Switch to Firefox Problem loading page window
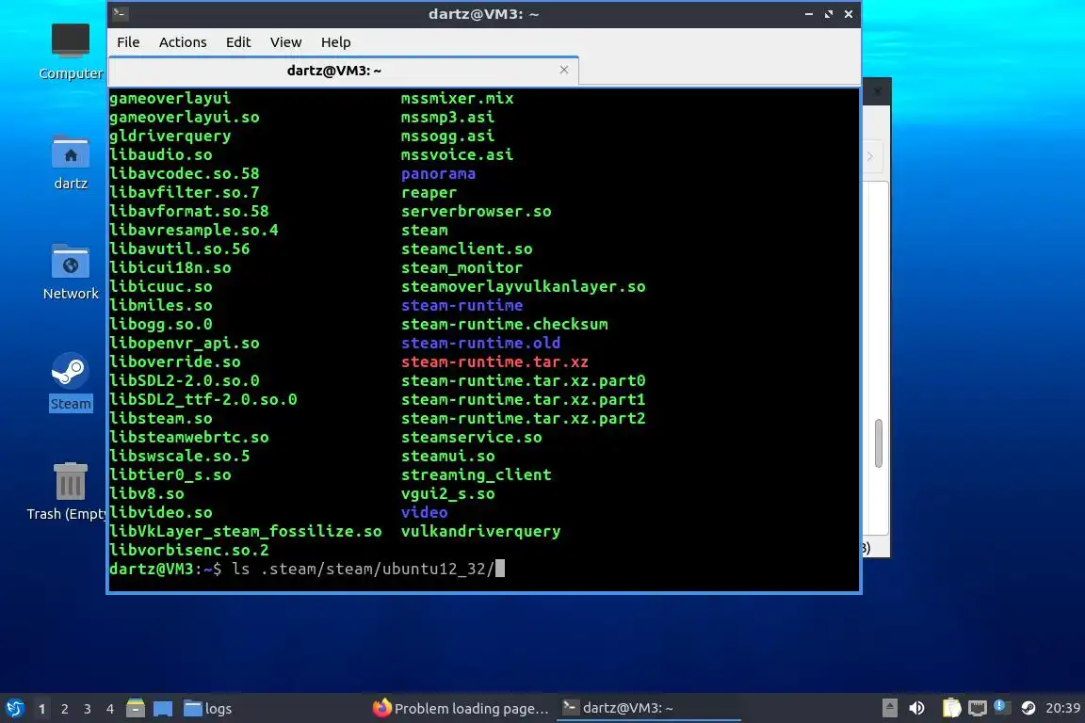1085x723 pixels. [x=461, y=709]
